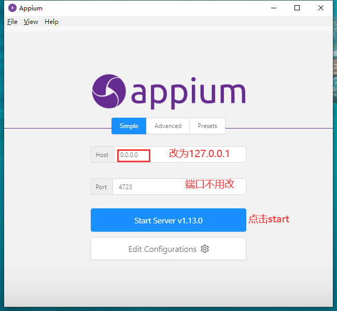Click Start Server v1.13.0 button
Viewport: 337px width, 311px height.
click(168, 220)
